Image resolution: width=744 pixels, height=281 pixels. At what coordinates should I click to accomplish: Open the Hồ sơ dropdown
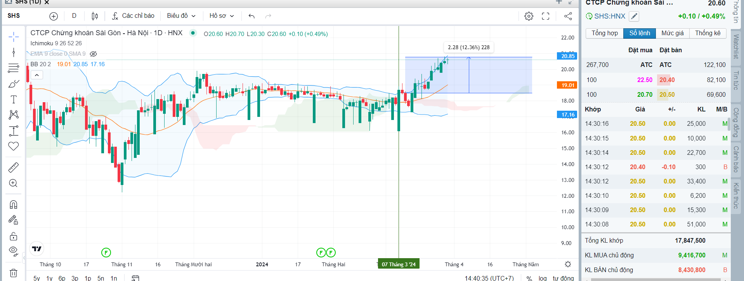[x=222, y=16]
